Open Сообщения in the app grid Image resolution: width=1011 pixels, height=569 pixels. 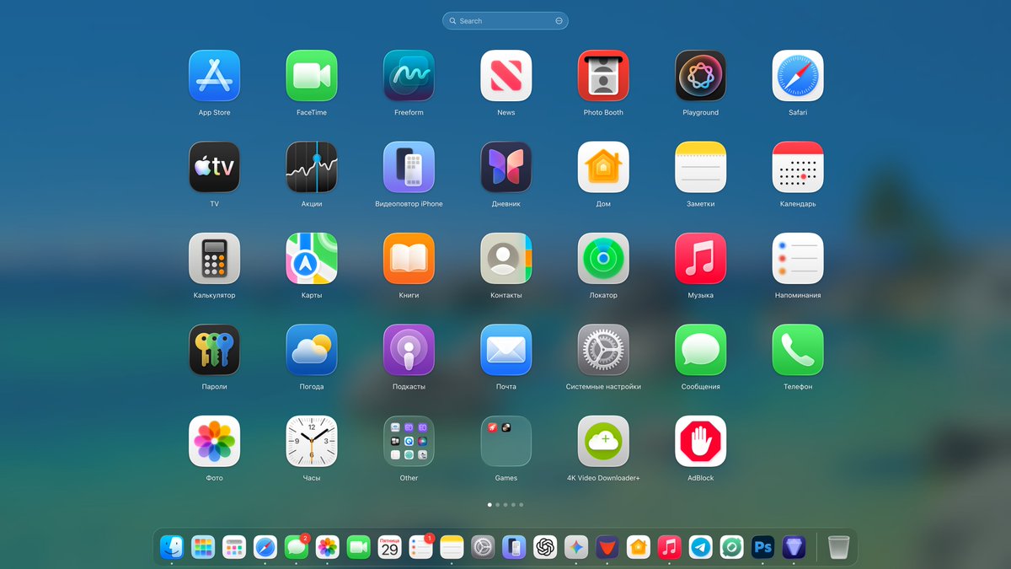701,350
